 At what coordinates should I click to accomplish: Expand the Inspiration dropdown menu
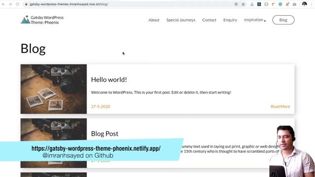pyautogui.click(x=255, y=20)
